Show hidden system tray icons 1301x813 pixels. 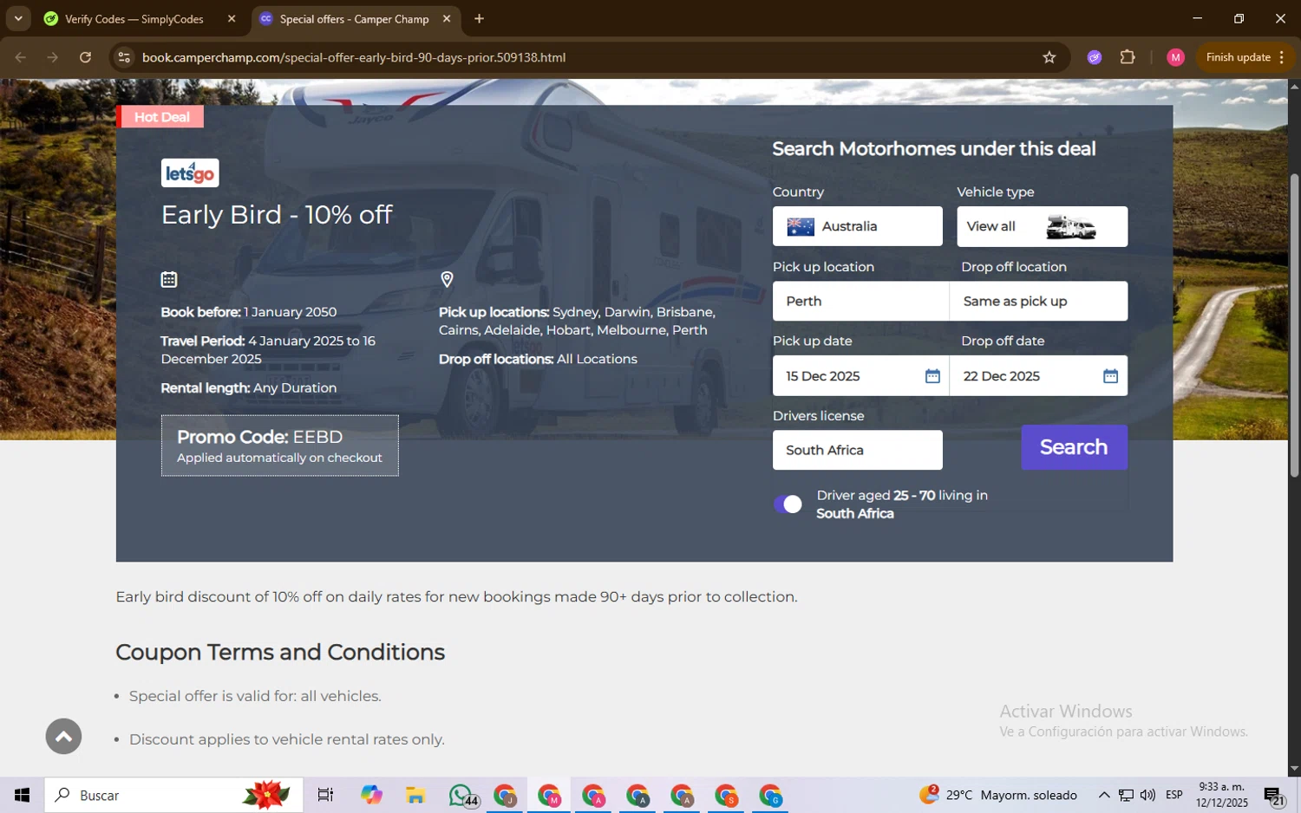point(1103,796)
